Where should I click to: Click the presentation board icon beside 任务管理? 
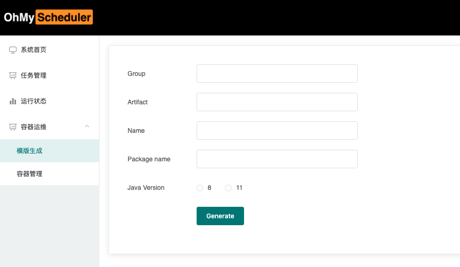click(12, 75)
